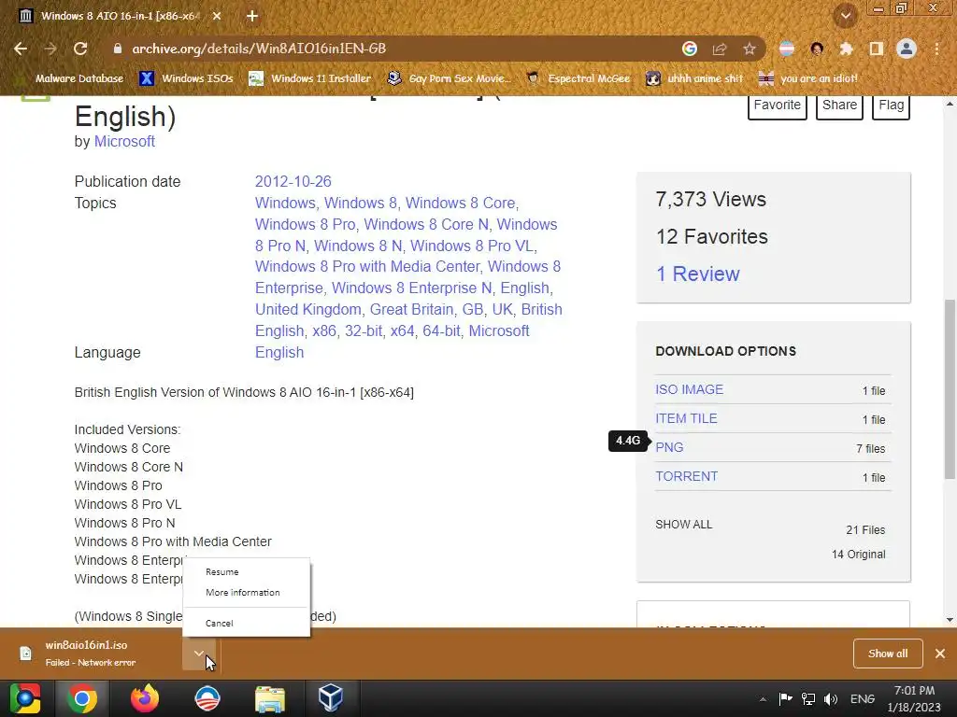Open a new tab with plus button

(252, 17)
